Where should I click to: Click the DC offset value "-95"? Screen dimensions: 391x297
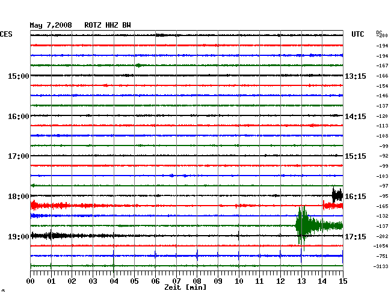tap(384, 196)
